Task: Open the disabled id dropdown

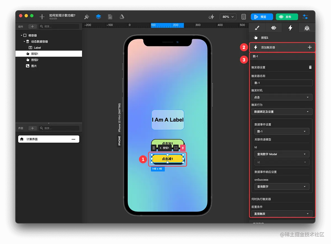Action: click(x=282, y=162)
